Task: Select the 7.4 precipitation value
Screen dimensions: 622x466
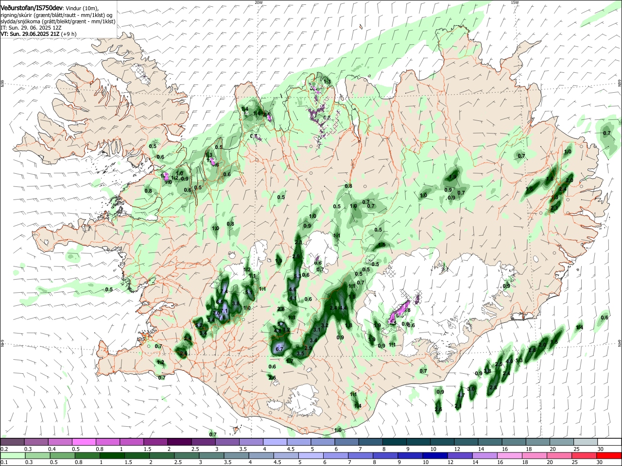Action: (224, 291)
